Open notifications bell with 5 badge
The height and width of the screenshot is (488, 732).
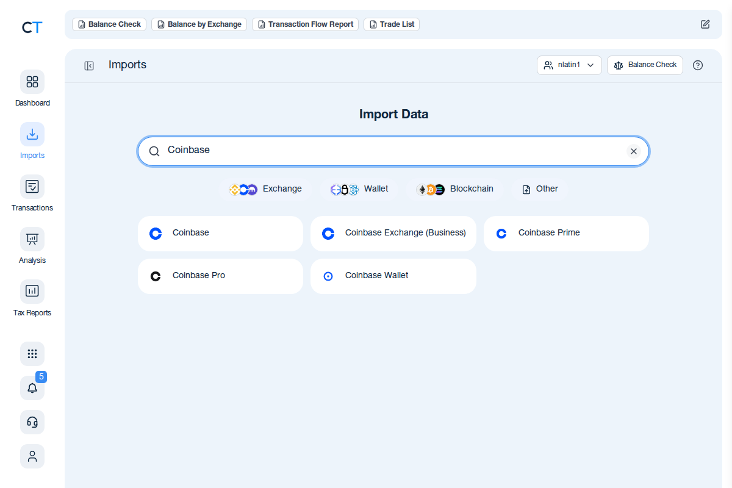pyautogui.click(x=32, y=388)
